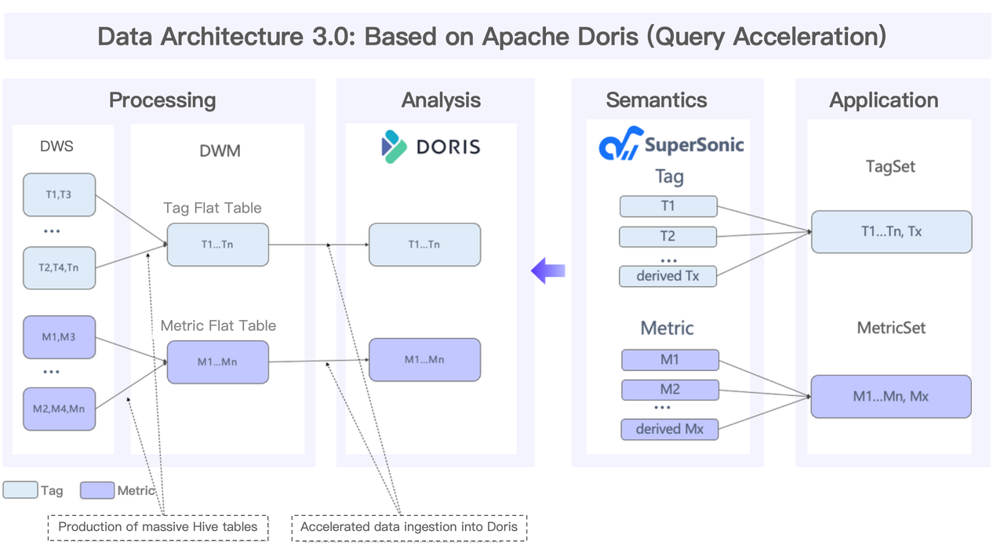Toggle the M1...Mn node in Analysis column
The image size is (1004, 545).
pos(424,359)
